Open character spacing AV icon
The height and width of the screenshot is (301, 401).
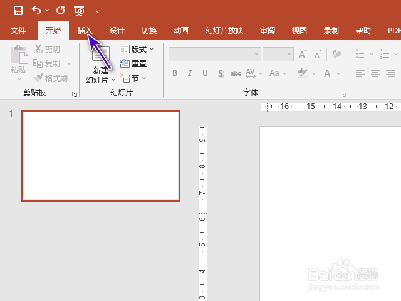[x=251, y=73]
